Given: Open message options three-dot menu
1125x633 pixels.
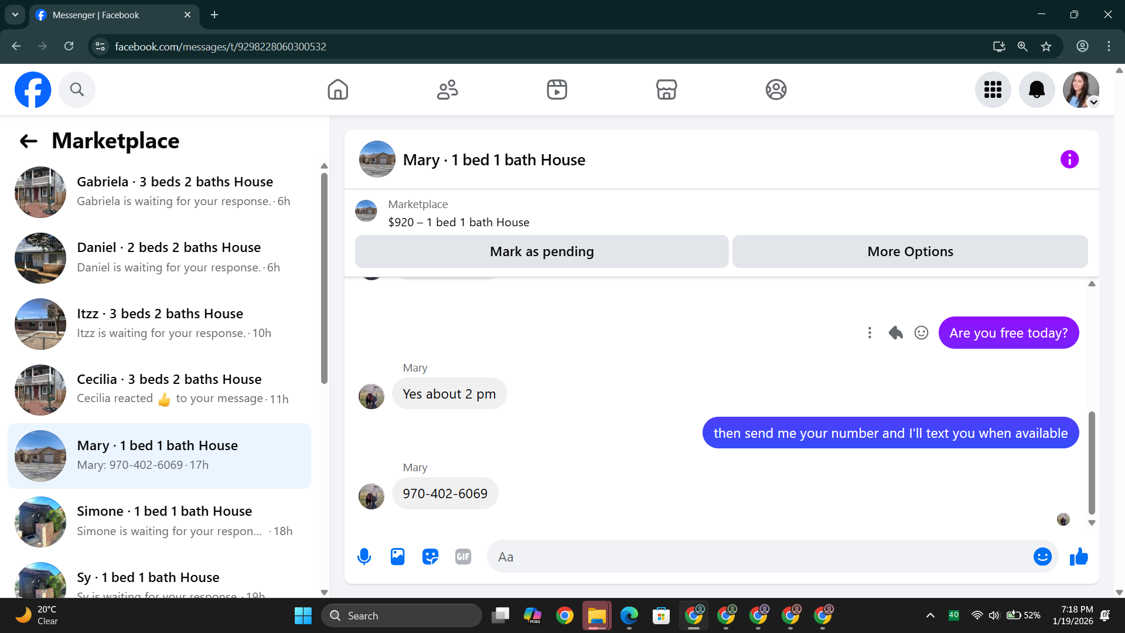Looking at the screenshot, I should pyautogui.click(x=870, y=333).
